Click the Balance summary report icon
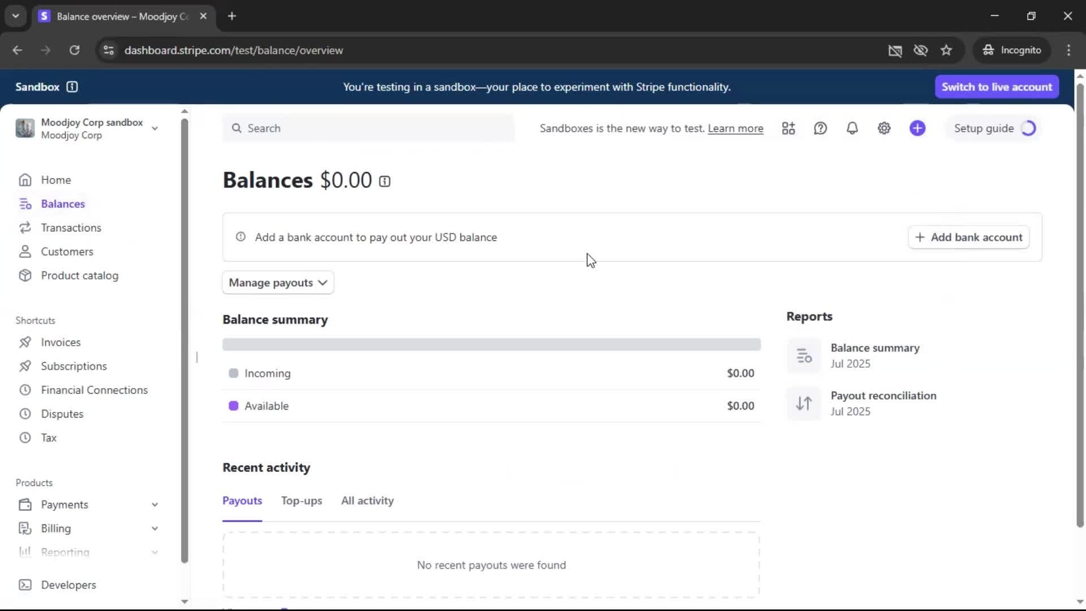 804,356
